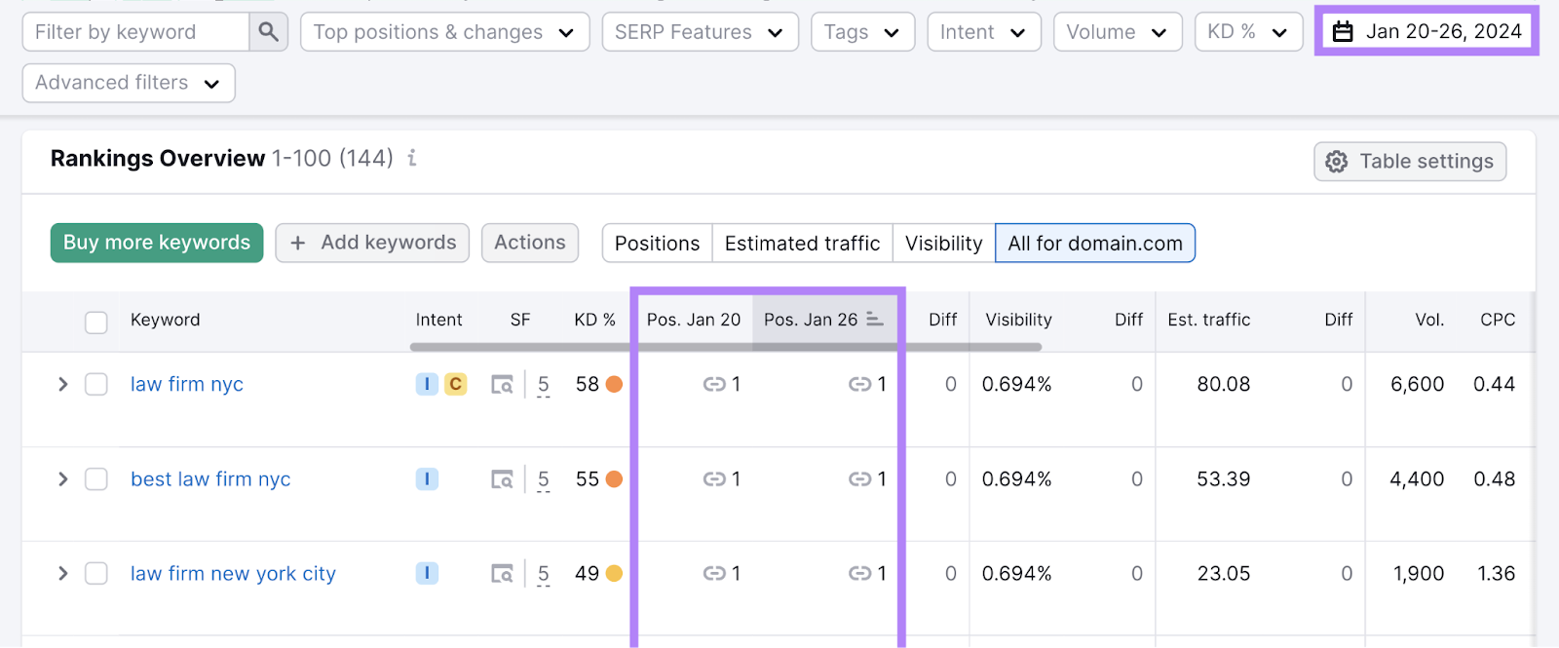This screenshot has height=648, width=1559.
Task: Click the SERP features icon for best law firm nyc
Action: (x=502, y=479)
